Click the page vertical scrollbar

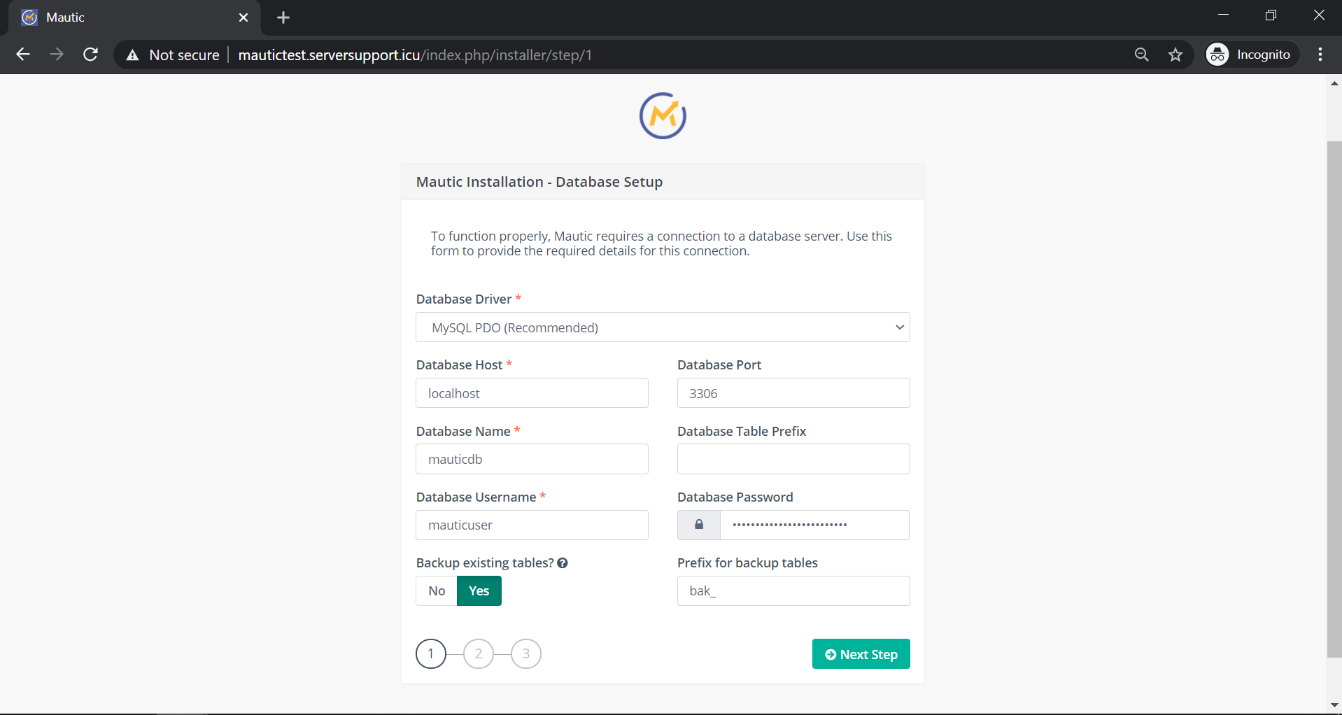coord(1334,399)
